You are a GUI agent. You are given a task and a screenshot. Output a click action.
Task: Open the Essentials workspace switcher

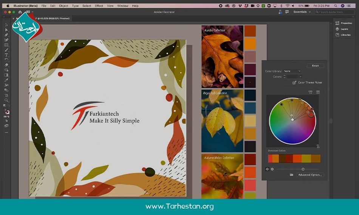click(x=302, y=12)
